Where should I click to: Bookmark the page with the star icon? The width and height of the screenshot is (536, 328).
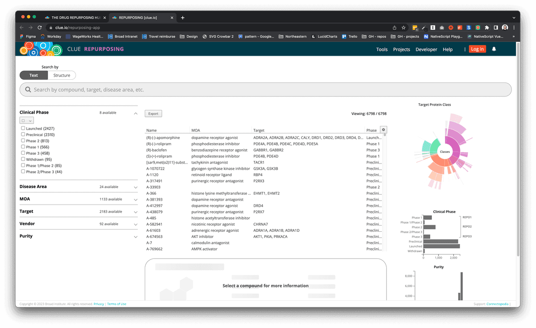[403, 27]
